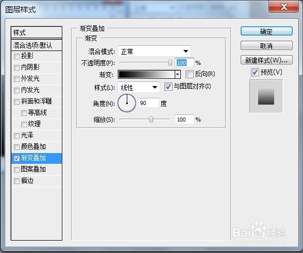
Task: Click the angle input field showing 90
Action: tap(149, 103)
